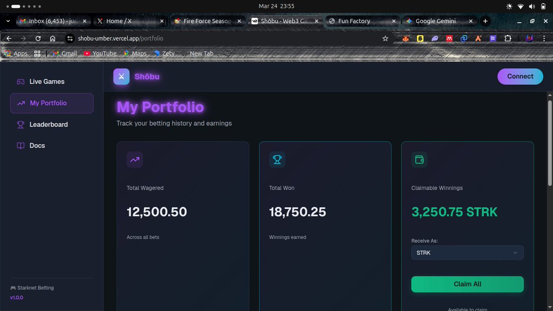Screen dimensions: 553x311
Task: Open the yellow S extension icon
Action: point(420,39)
